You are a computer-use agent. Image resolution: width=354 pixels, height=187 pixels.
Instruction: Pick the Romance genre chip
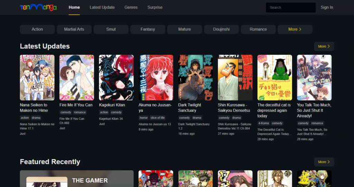click(258, 29)
